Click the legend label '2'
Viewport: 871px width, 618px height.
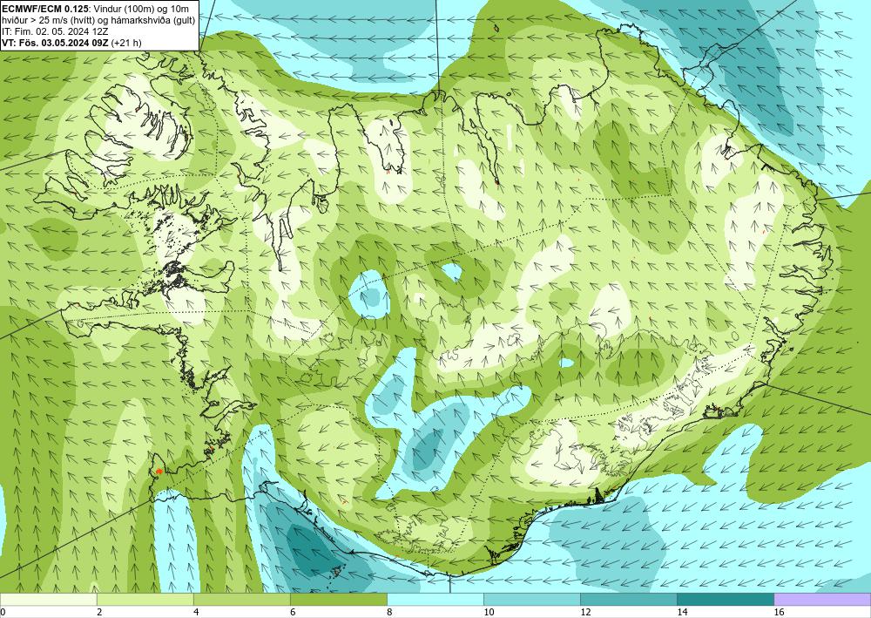tap(99, 612)
